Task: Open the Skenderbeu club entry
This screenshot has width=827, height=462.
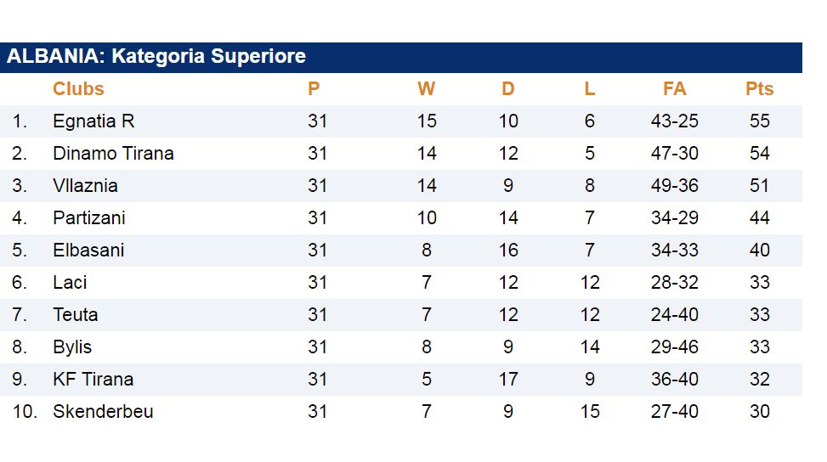Action: 103,412
